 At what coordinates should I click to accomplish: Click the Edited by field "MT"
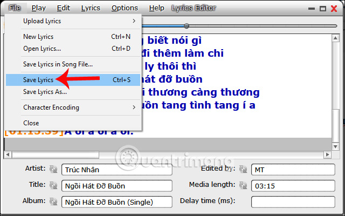coord(293,170)
